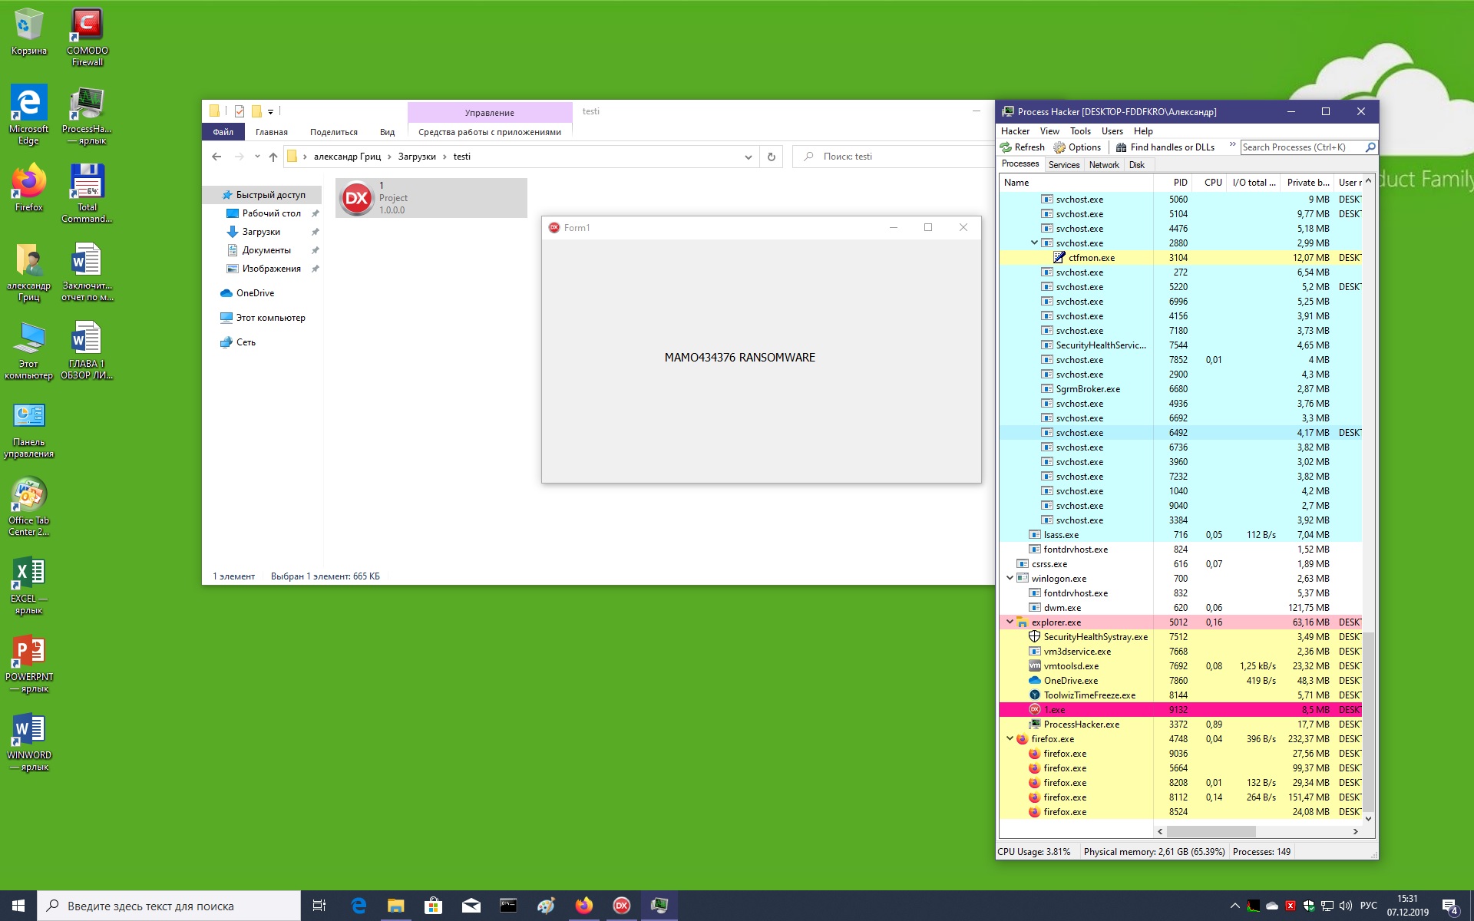Collapse the firefox.exe process group
1474x921 pixels.
[x=1010, y=739]
